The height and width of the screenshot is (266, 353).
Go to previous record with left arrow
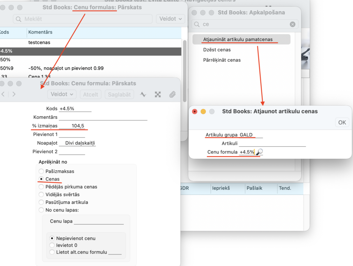[x=3, y=94]
